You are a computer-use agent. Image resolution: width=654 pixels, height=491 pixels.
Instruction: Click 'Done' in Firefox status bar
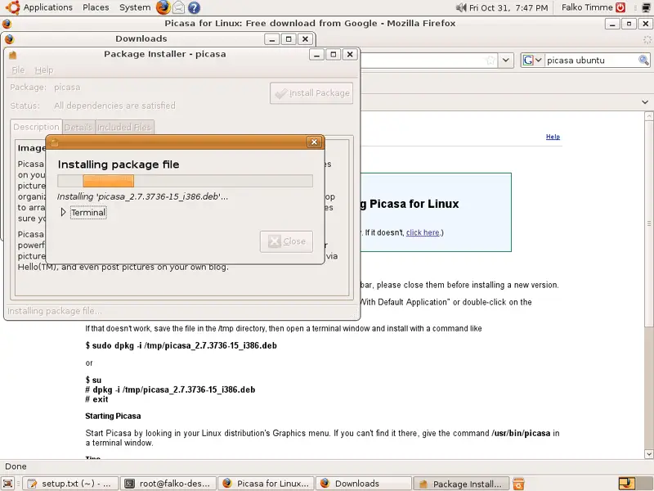click(x=16, y=466)
